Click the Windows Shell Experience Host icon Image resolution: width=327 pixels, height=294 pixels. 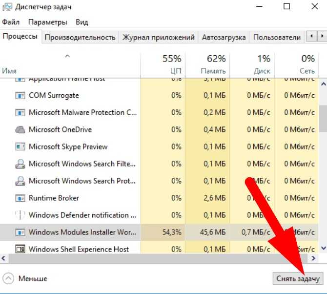(x=20, y=249)
